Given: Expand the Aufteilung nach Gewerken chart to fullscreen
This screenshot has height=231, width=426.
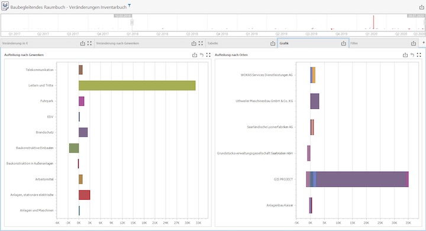Looking at the screenshot, I should coord(208,55).
